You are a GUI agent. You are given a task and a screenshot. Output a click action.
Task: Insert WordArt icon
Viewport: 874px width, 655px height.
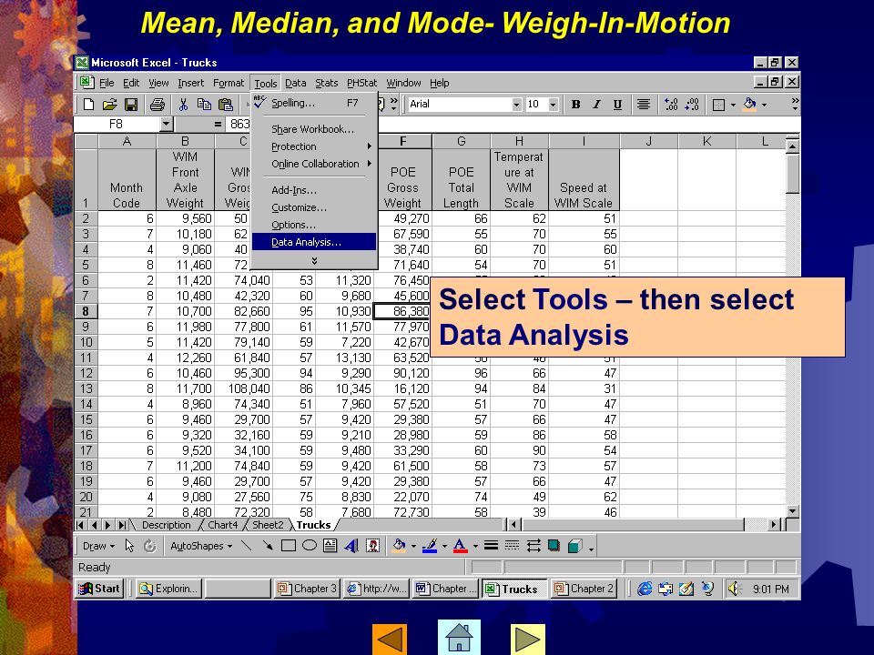tap(351, 546)
